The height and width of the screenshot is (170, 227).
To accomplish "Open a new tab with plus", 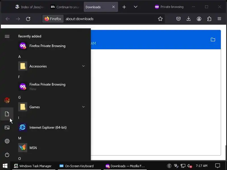I will tap(124, 7).
